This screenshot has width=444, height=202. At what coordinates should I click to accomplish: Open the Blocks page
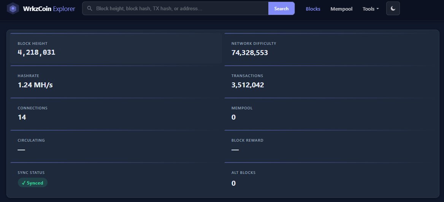(x=313, y=9)
